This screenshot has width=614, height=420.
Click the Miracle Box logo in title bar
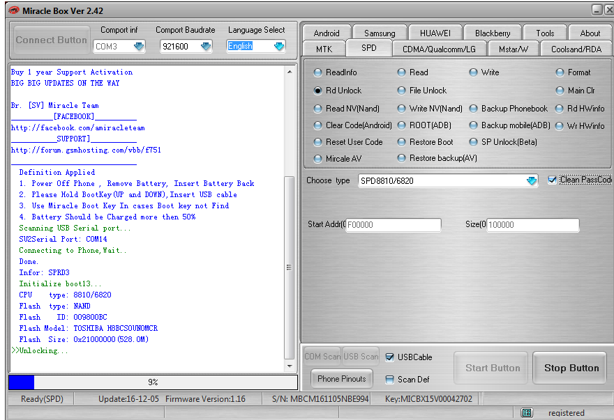pos(13,10)
